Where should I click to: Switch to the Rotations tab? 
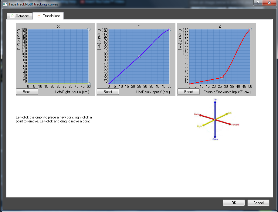click(20, 16)
